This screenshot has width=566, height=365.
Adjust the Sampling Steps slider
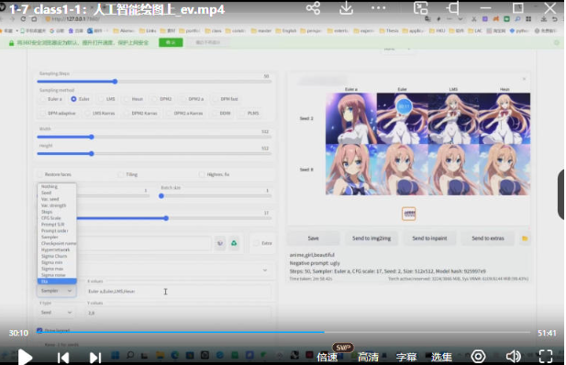pos(154,82)
